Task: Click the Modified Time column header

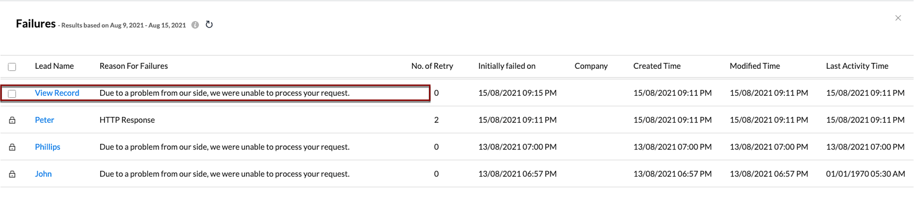Action: 754,66
